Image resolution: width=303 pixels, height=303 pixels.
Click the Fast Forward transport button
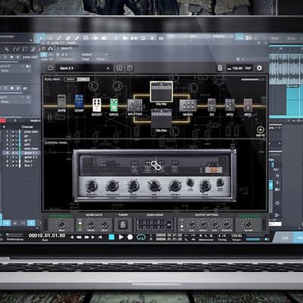click(86, 237)
